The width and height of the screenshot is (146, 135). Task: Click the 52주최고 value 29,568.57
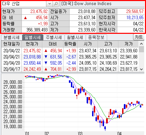[x=135, y=11]
